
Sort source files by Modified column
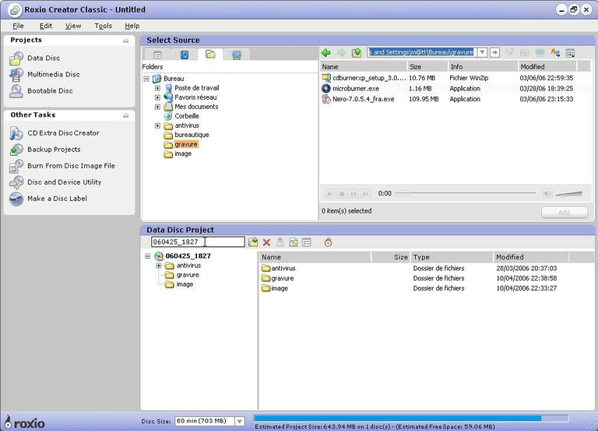tap(547, 66)
